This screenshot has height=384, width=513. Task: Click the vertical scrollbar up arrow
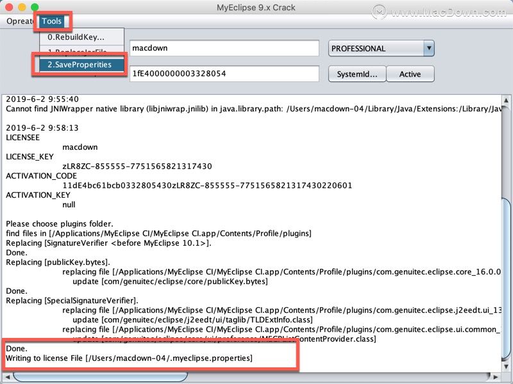(x=506, y=100)
